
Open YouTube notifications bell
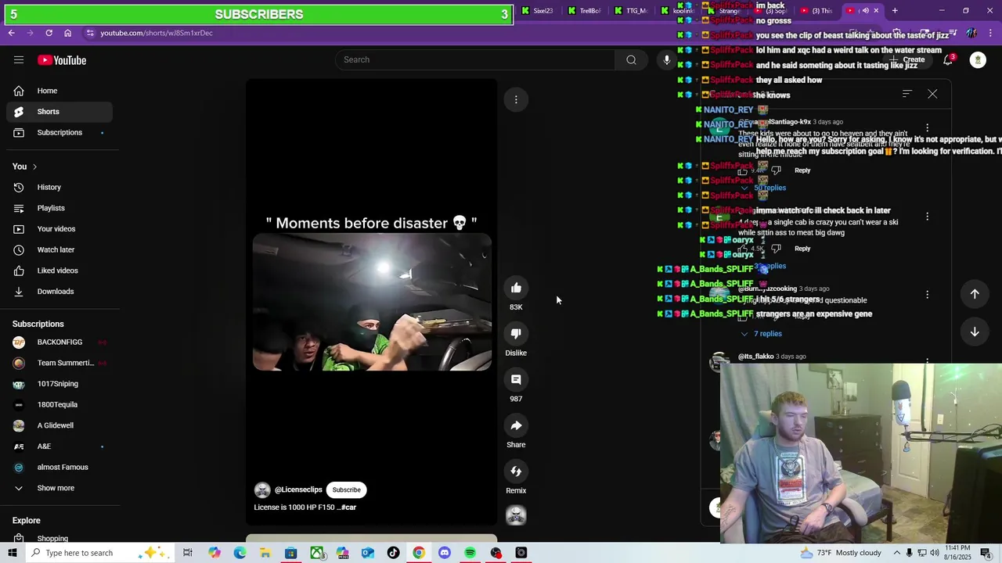pyautogui.click(x=948, y=60)
